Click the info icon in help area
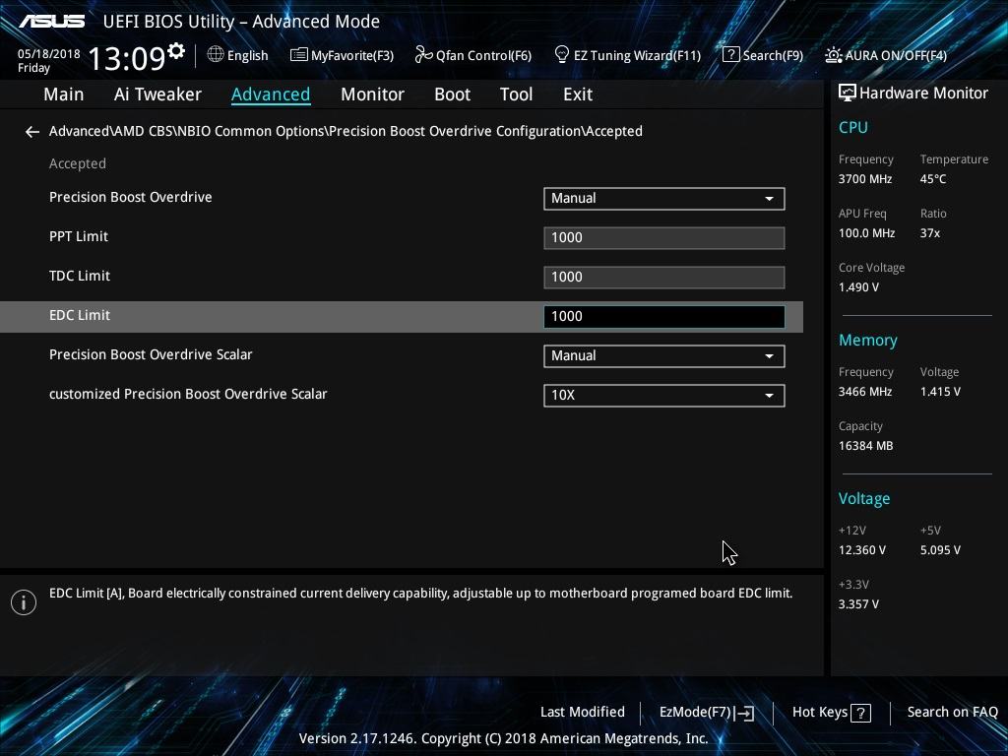The width and height of the screenshot is (1008, 756). click(x=24, y=602)
